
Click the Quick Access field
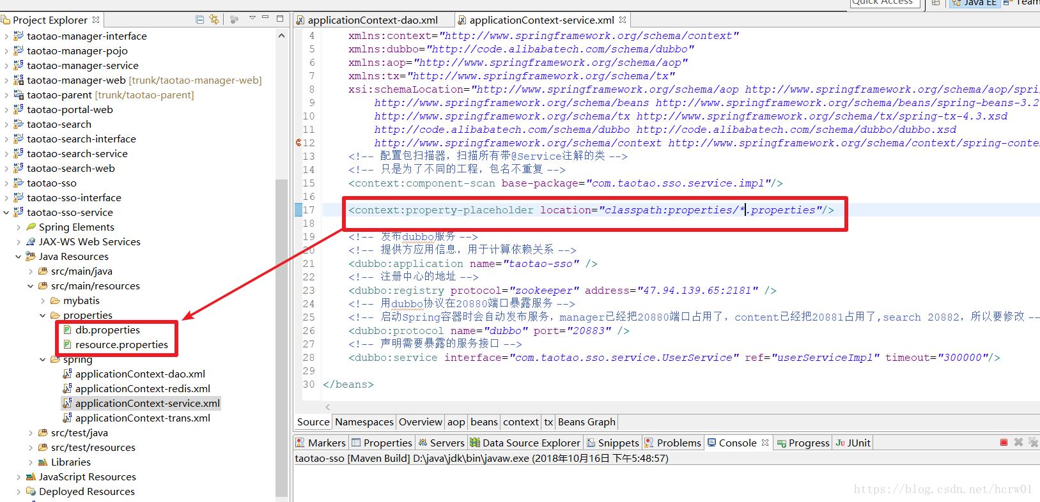click(x=885, y=3)
